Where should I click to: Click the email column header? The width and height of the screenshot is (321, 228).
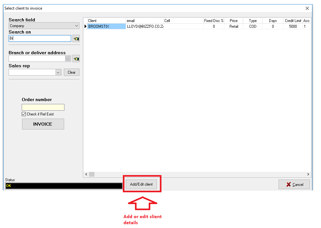(x=145, y=21)
